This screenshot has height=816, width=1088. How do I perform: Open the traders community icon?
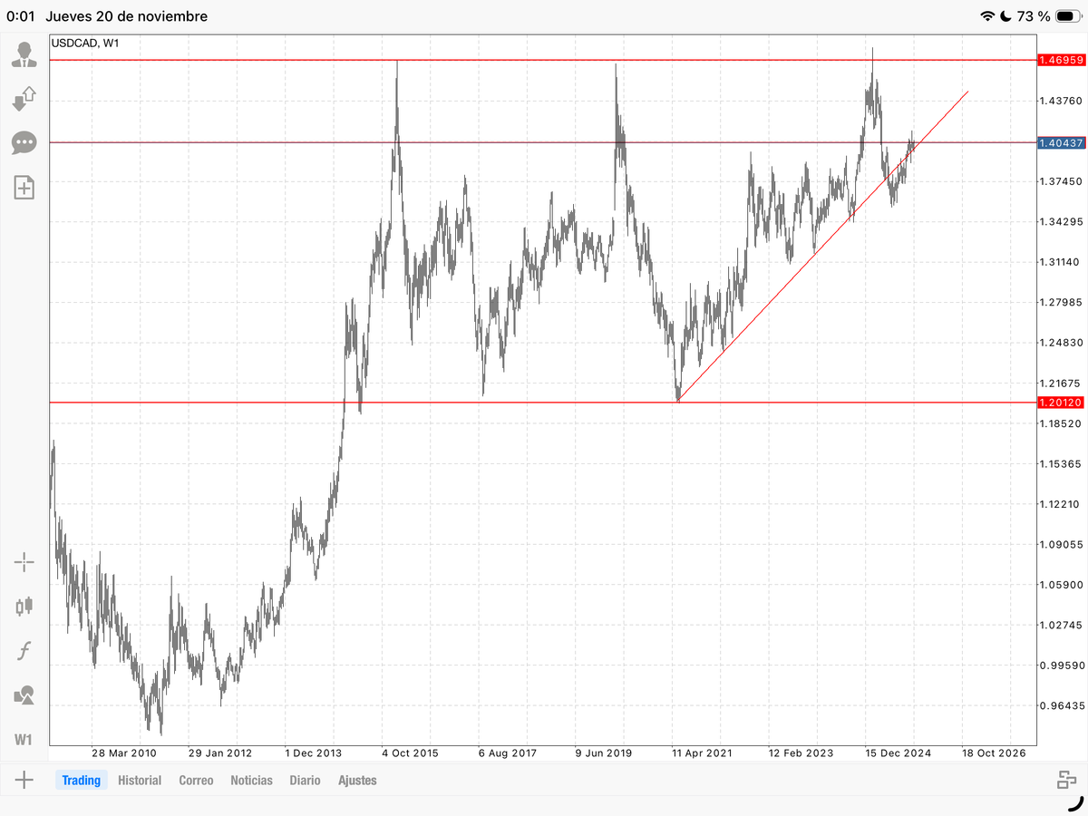[x=24, y=53]
